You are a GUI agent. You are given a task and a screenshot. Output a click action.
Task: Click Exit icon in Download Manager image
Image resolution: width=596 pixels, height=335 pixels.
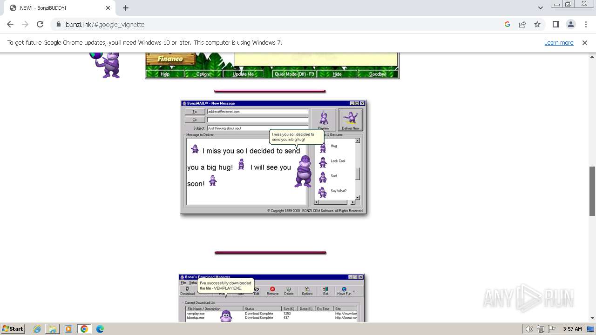coord(325,291)
